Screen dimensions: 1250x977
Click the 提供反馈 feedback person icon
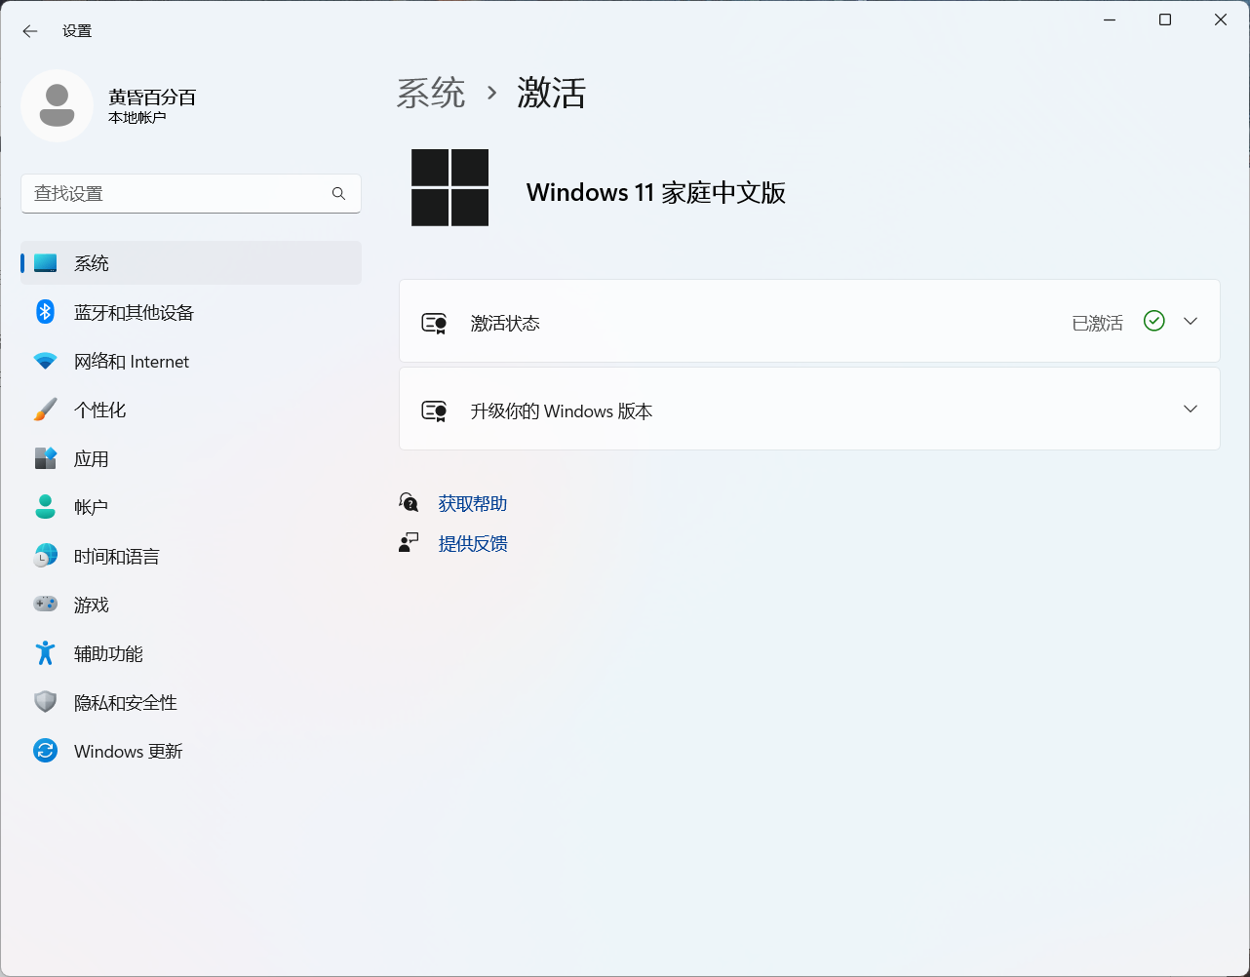pos(410,543)
